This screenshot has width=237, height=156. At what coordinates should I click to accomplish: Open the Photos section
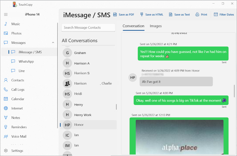click(29, 33)
